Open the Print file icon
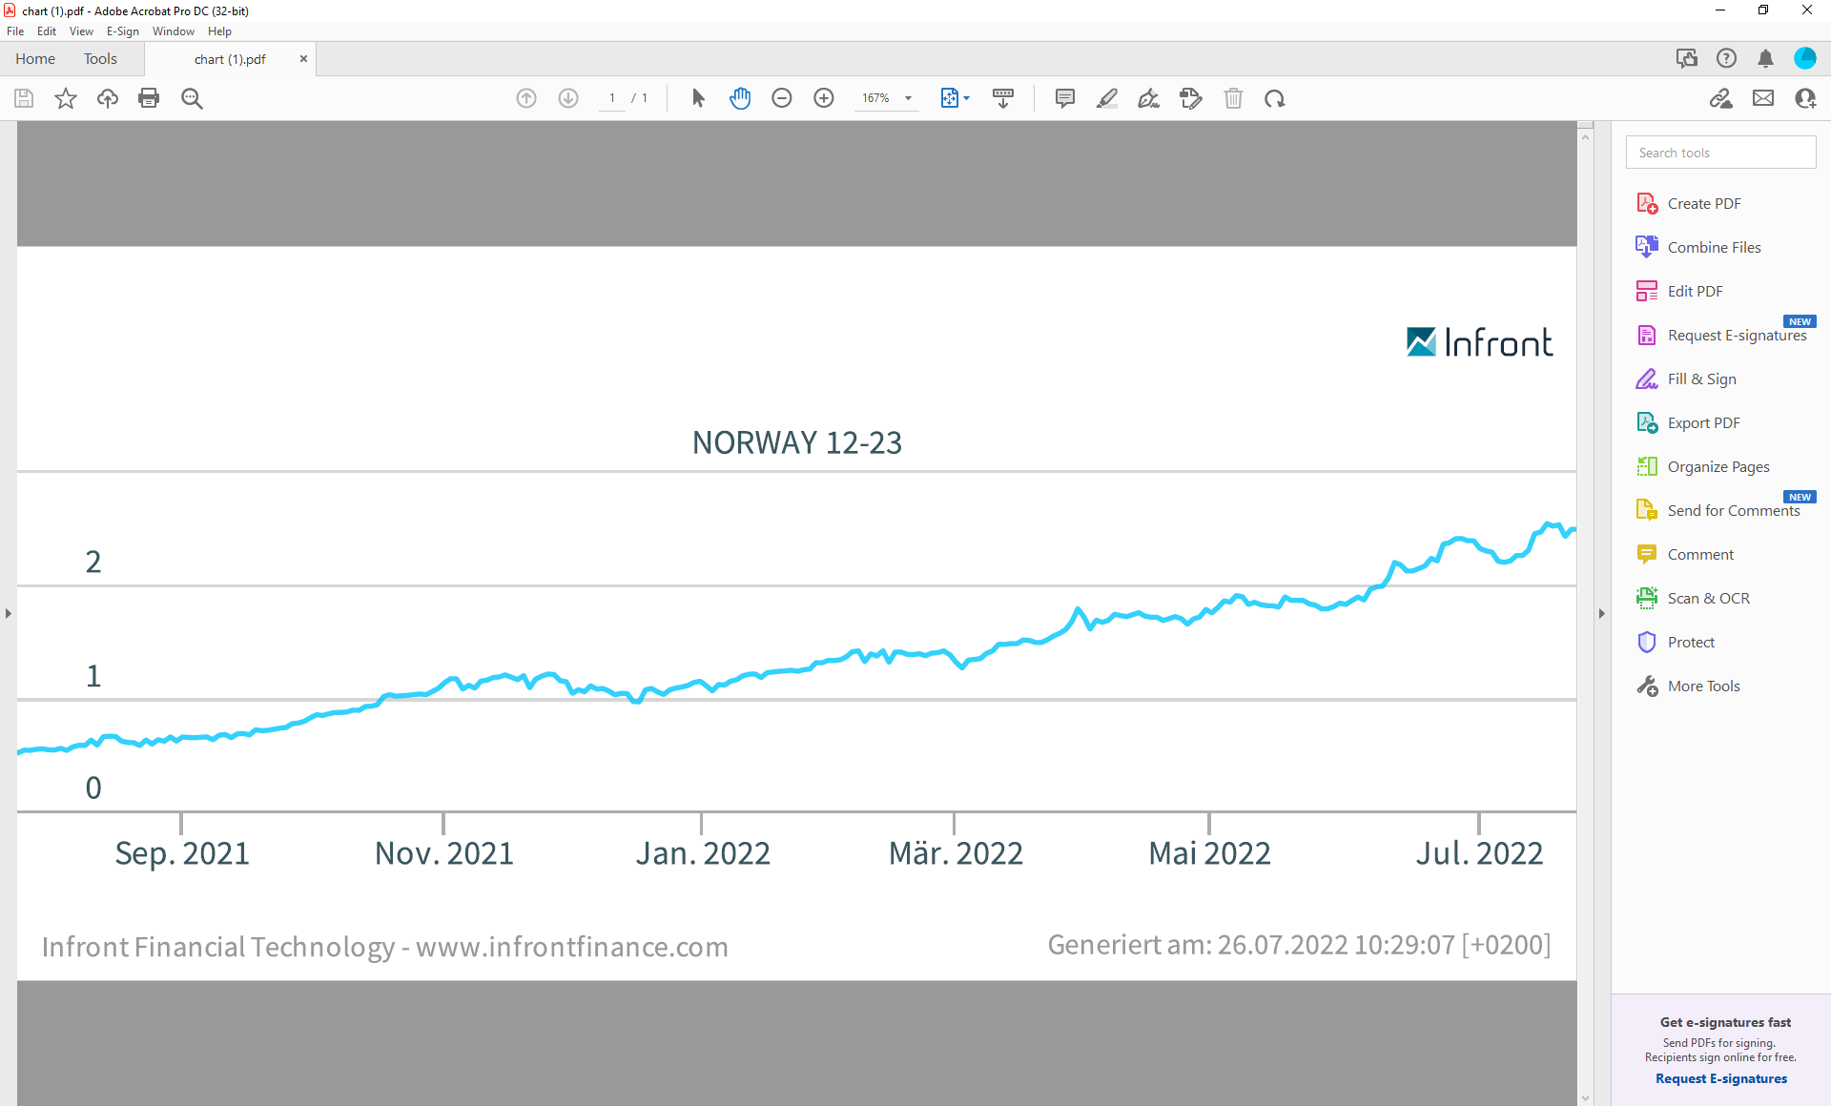Viewport: 1831px width, 1106px height. click(149, 98)
